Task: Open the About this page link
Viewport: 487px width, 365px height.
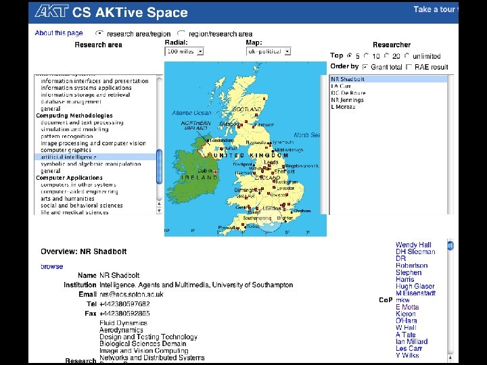Action: 59,33
